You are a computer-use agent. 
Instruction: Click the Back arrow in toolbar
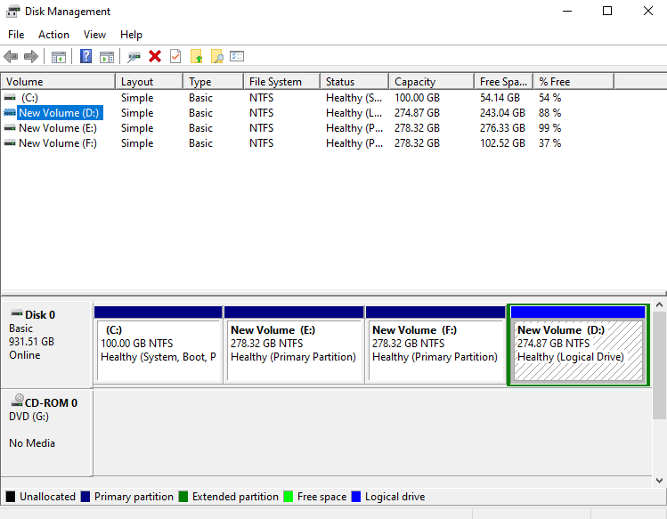[x=11, y=56]
